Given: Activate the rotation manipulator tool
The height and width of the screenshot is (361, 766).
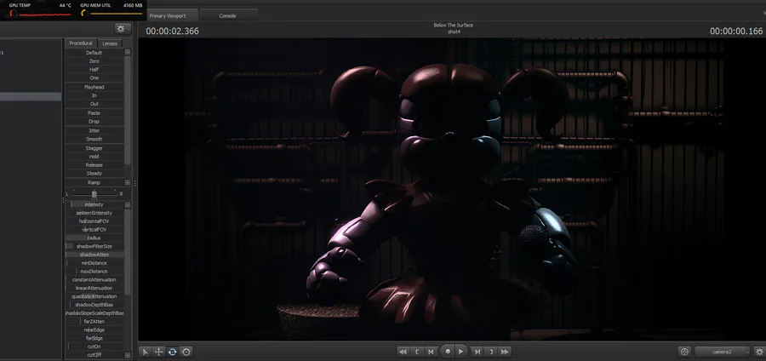Looking at the screenshot, I should [x=173, y=352].
